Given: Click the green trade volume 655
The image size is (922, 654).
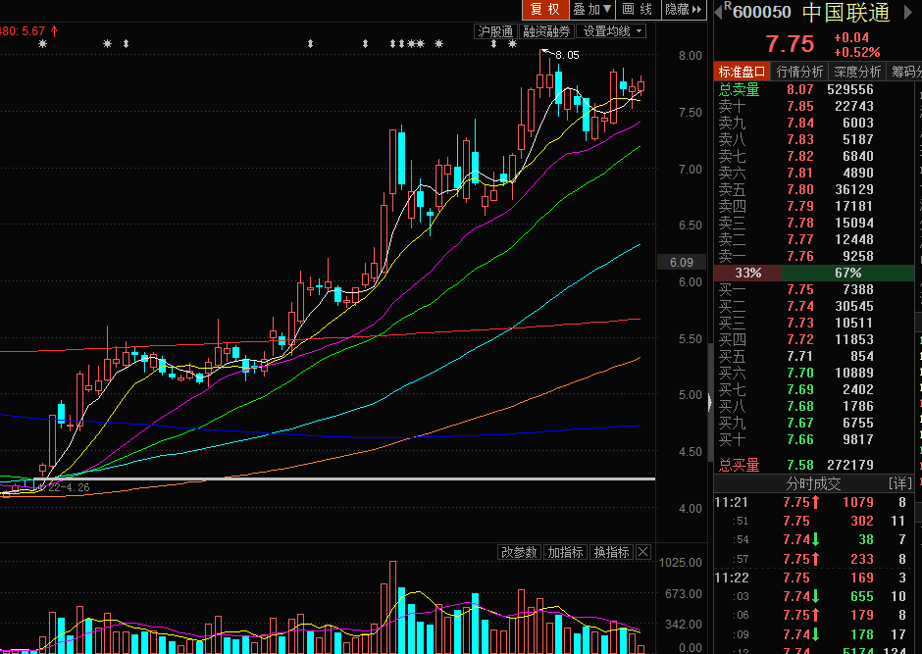Looking at the screenshot, I should (x=861, y=596).
